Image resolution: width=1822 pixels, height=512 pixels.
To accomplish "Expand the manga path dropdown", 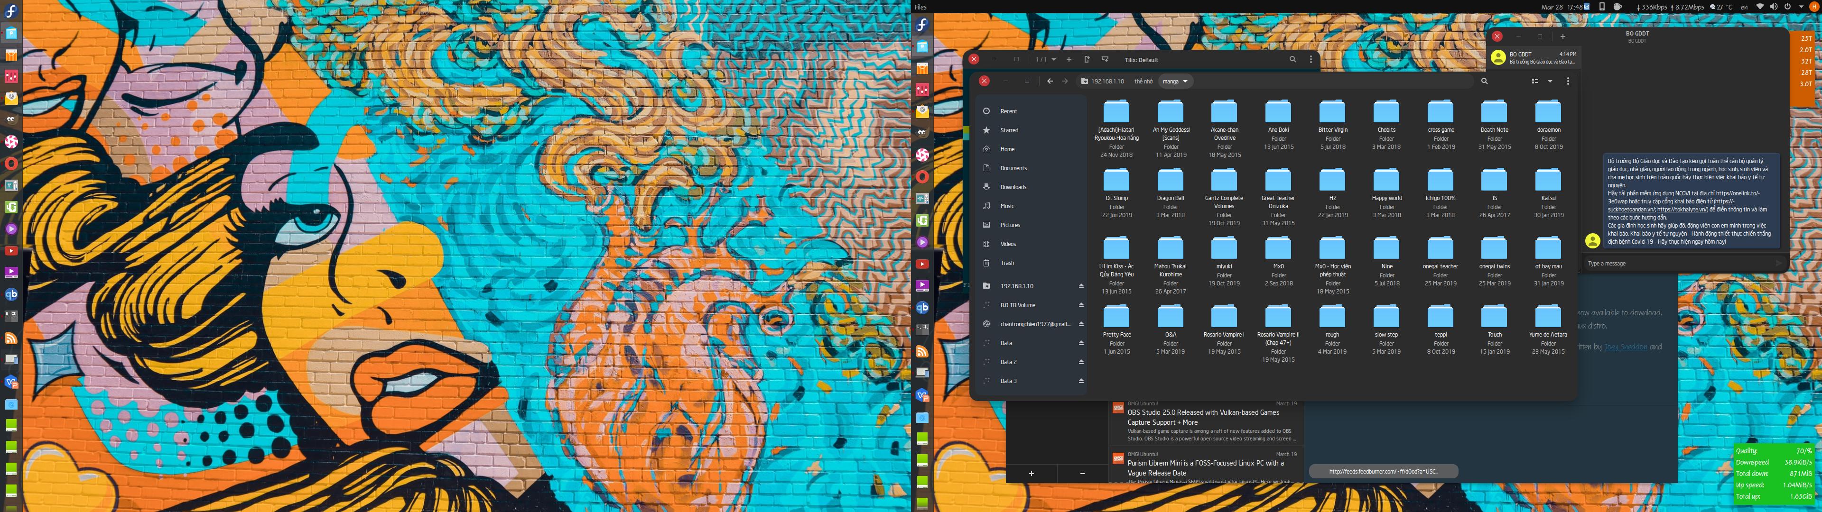I will tap(1176, 82).
